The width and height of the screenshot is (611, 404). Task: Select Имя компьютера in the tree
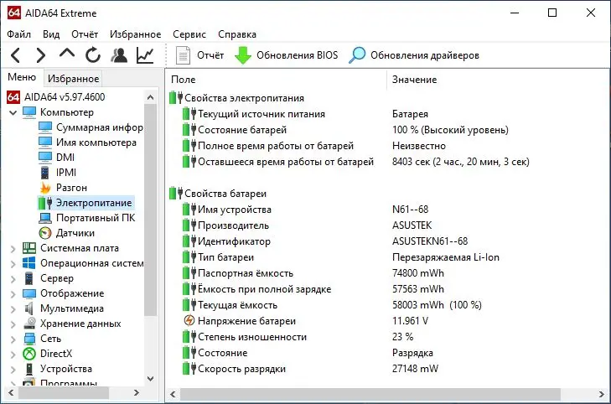point(96,142)
